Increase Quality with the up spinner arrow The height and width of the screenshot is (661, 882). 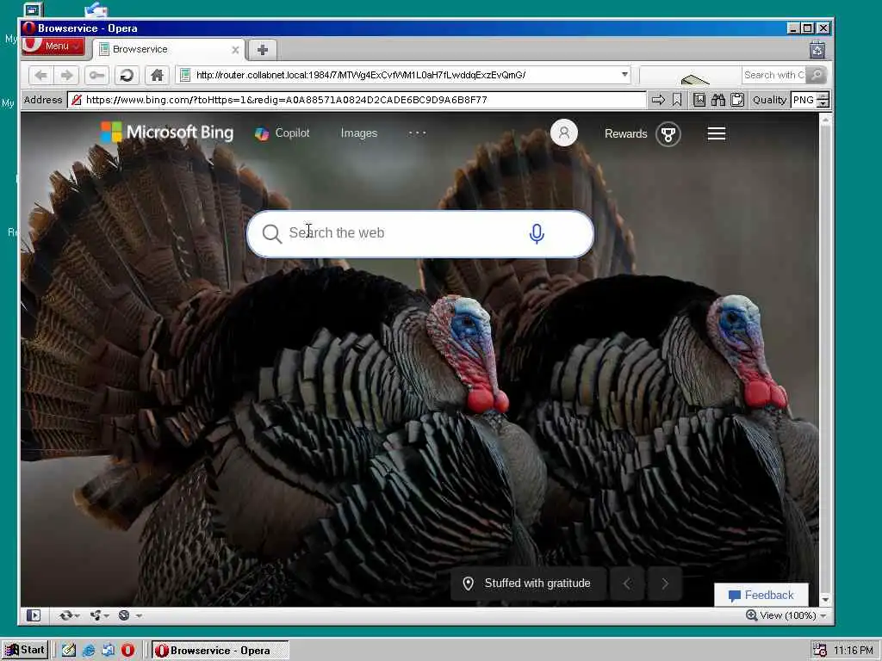pyautogui.click(x=823, y=96)
